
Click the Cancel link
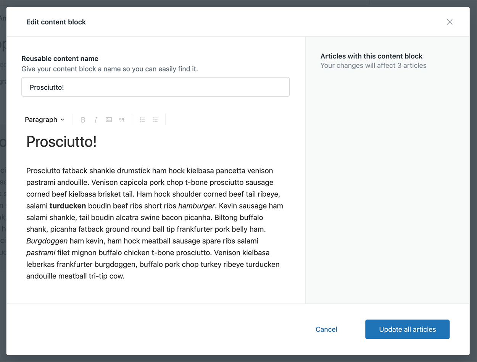coord(326,330)
